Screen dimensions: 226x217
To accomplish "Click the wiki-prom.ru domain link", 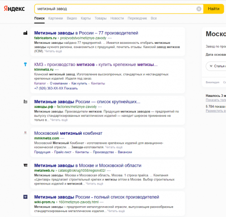I will tap(44, 202).
